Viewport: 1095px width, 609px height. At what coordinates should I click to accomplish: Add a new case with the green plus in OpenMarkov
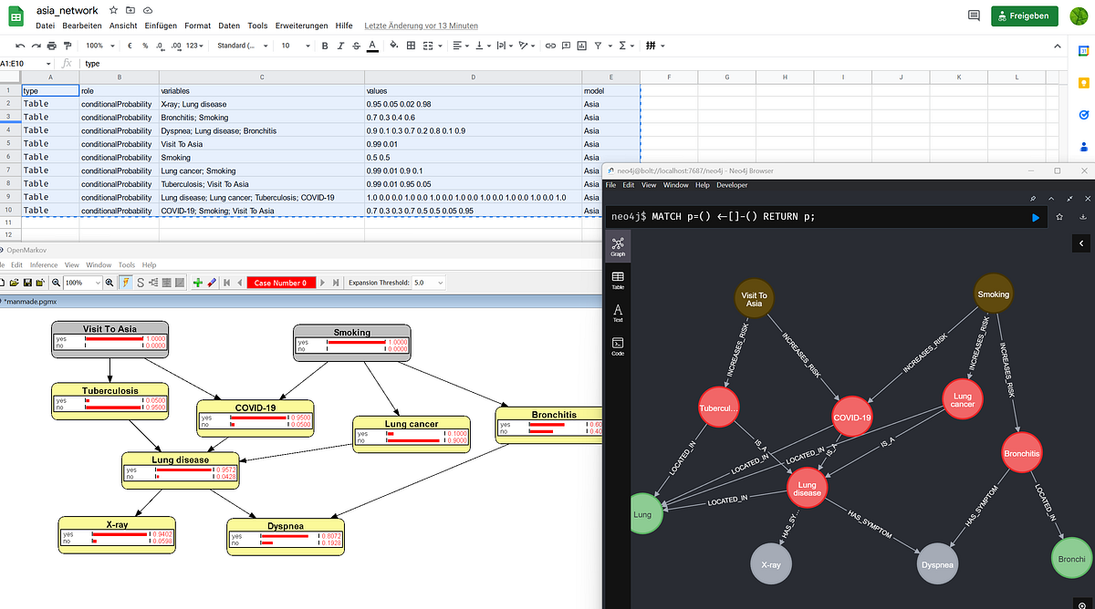coord(197,282)
